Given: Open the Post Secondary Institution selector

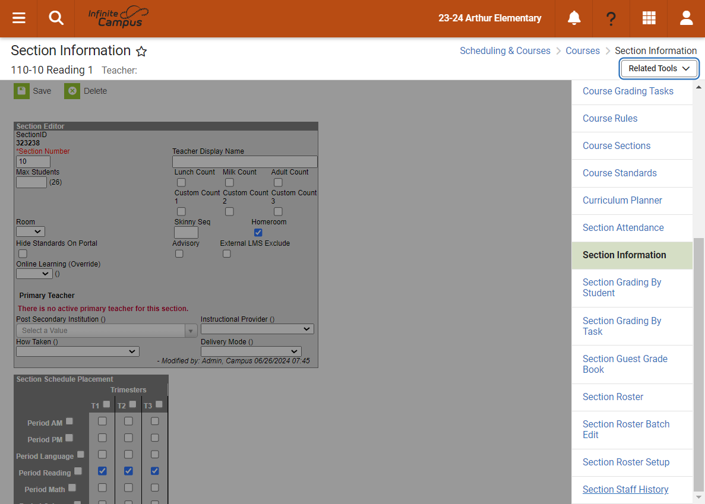Looking at the screenshot, I should 106,331.
